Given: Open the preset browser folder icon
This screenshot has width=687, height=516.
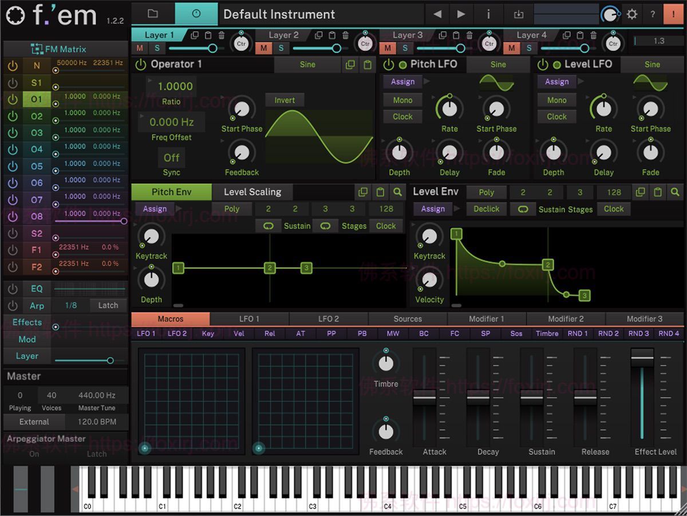Looking at the screenshot, I should pos(153,14).
